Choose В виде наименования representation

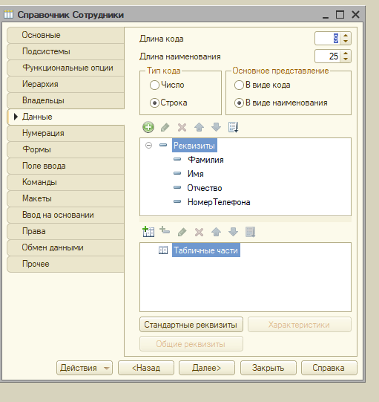click(239, 103)
